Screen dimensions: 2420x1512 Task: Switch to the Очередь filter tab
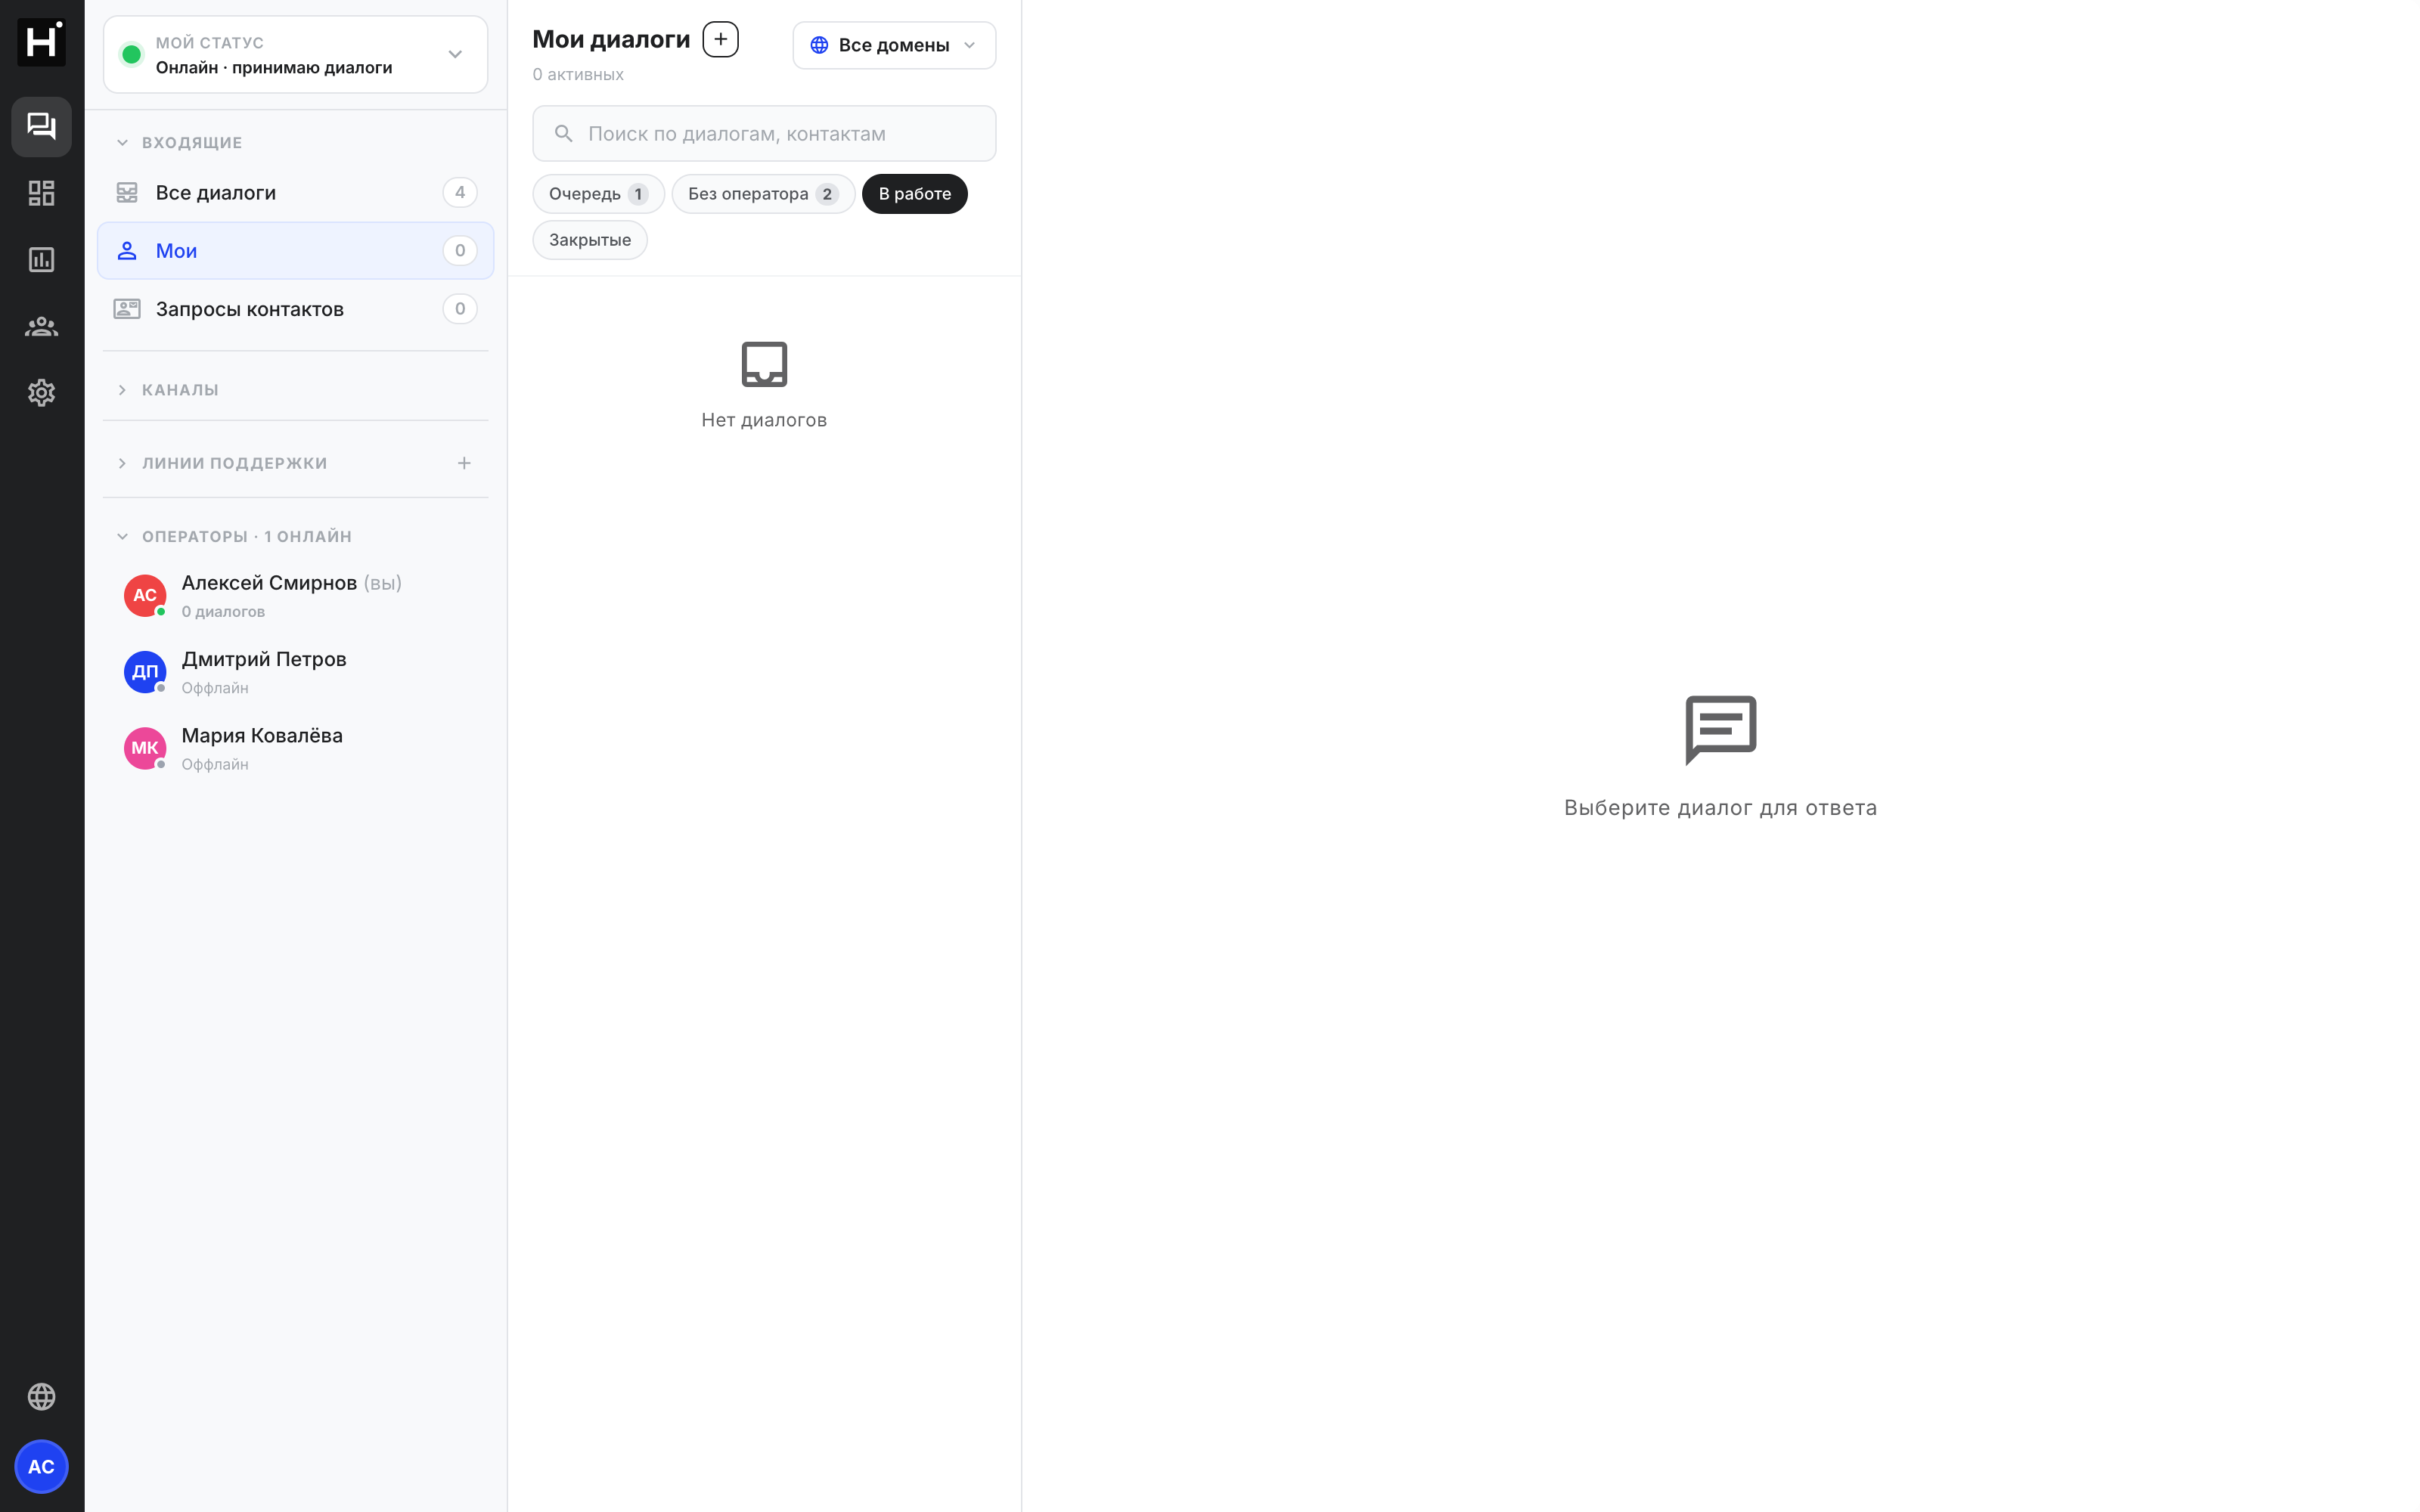click(598, 194)
